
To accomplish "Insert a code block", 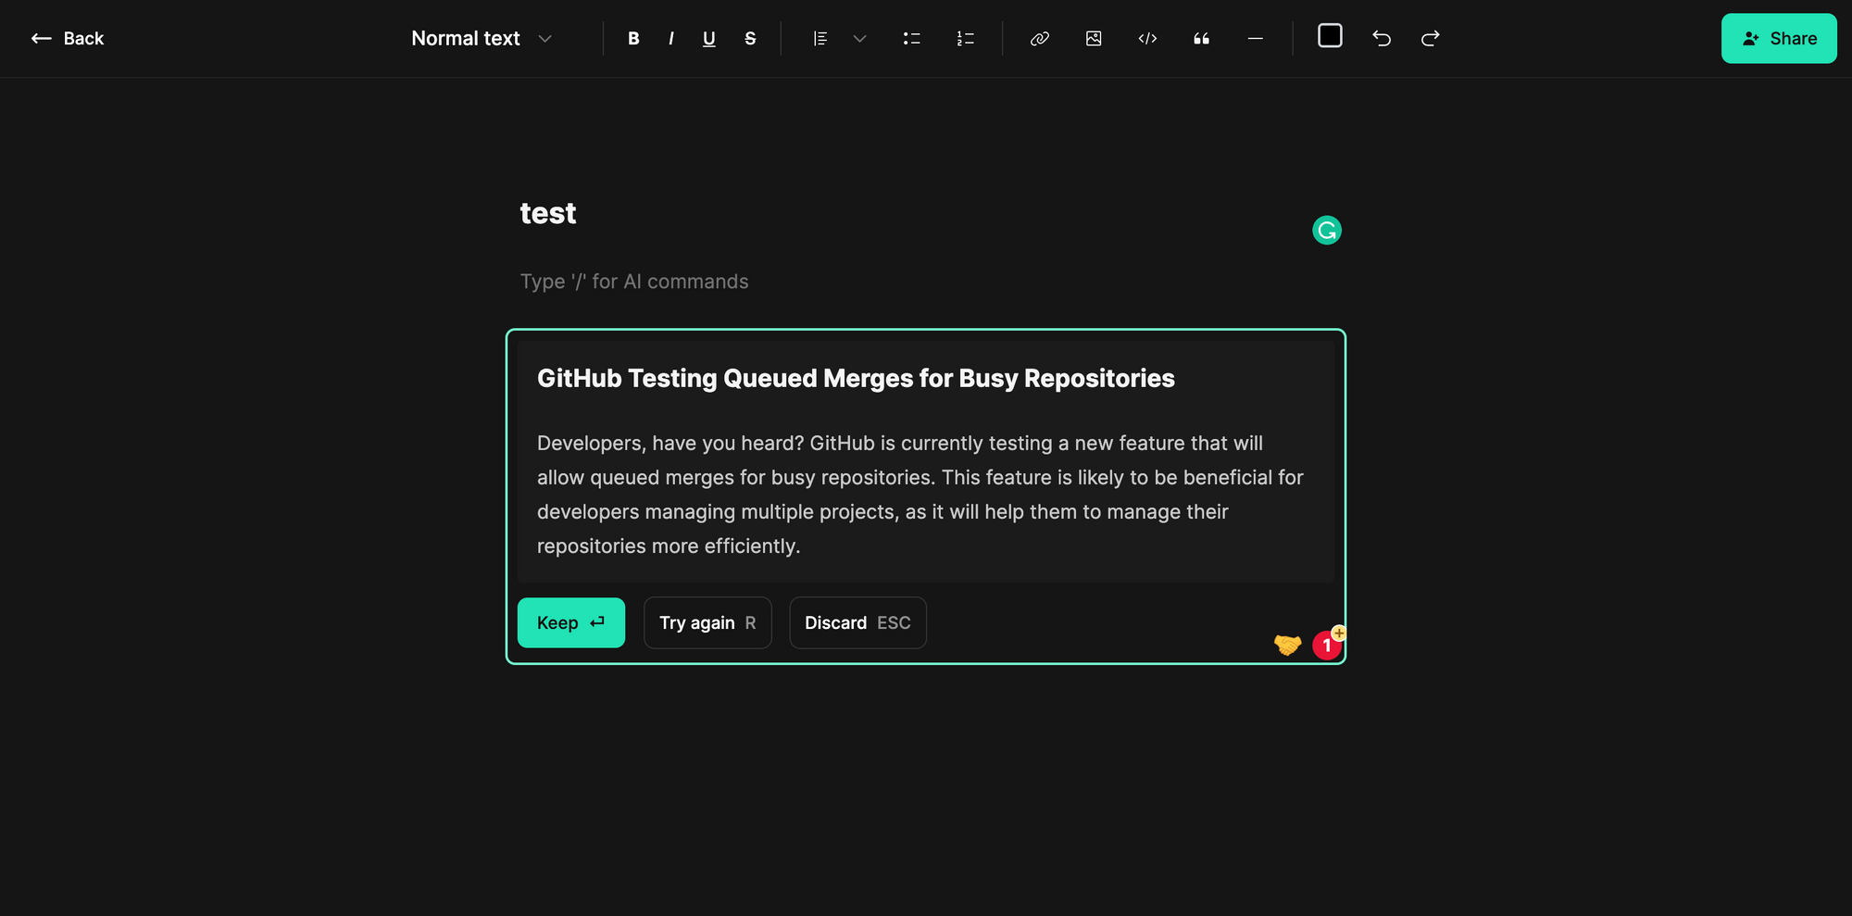I will click(x=1147, y=38).
